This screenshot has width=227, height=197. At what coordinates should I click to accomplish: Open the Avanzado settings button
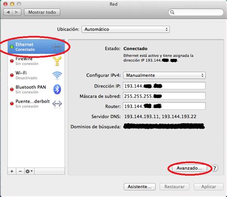(189, 168)
